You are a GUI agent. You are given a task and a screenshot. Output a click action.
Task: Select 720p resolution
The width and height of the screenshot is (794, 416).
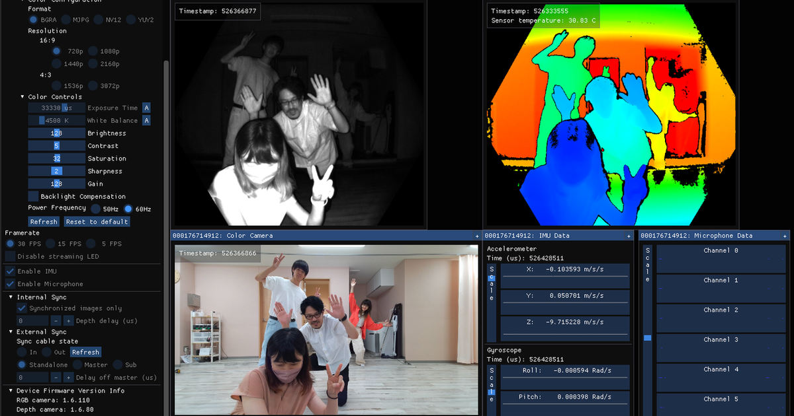56,52
